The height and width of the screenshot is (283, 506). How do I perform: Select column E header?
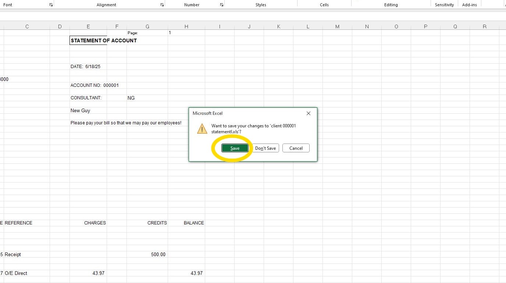tap(88, 26)
